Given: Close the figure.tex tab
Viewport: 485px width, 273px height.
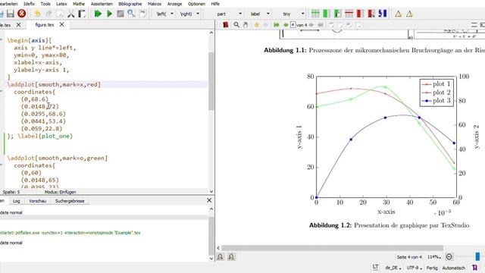Looking at the screenshot, I should (62, 24).
